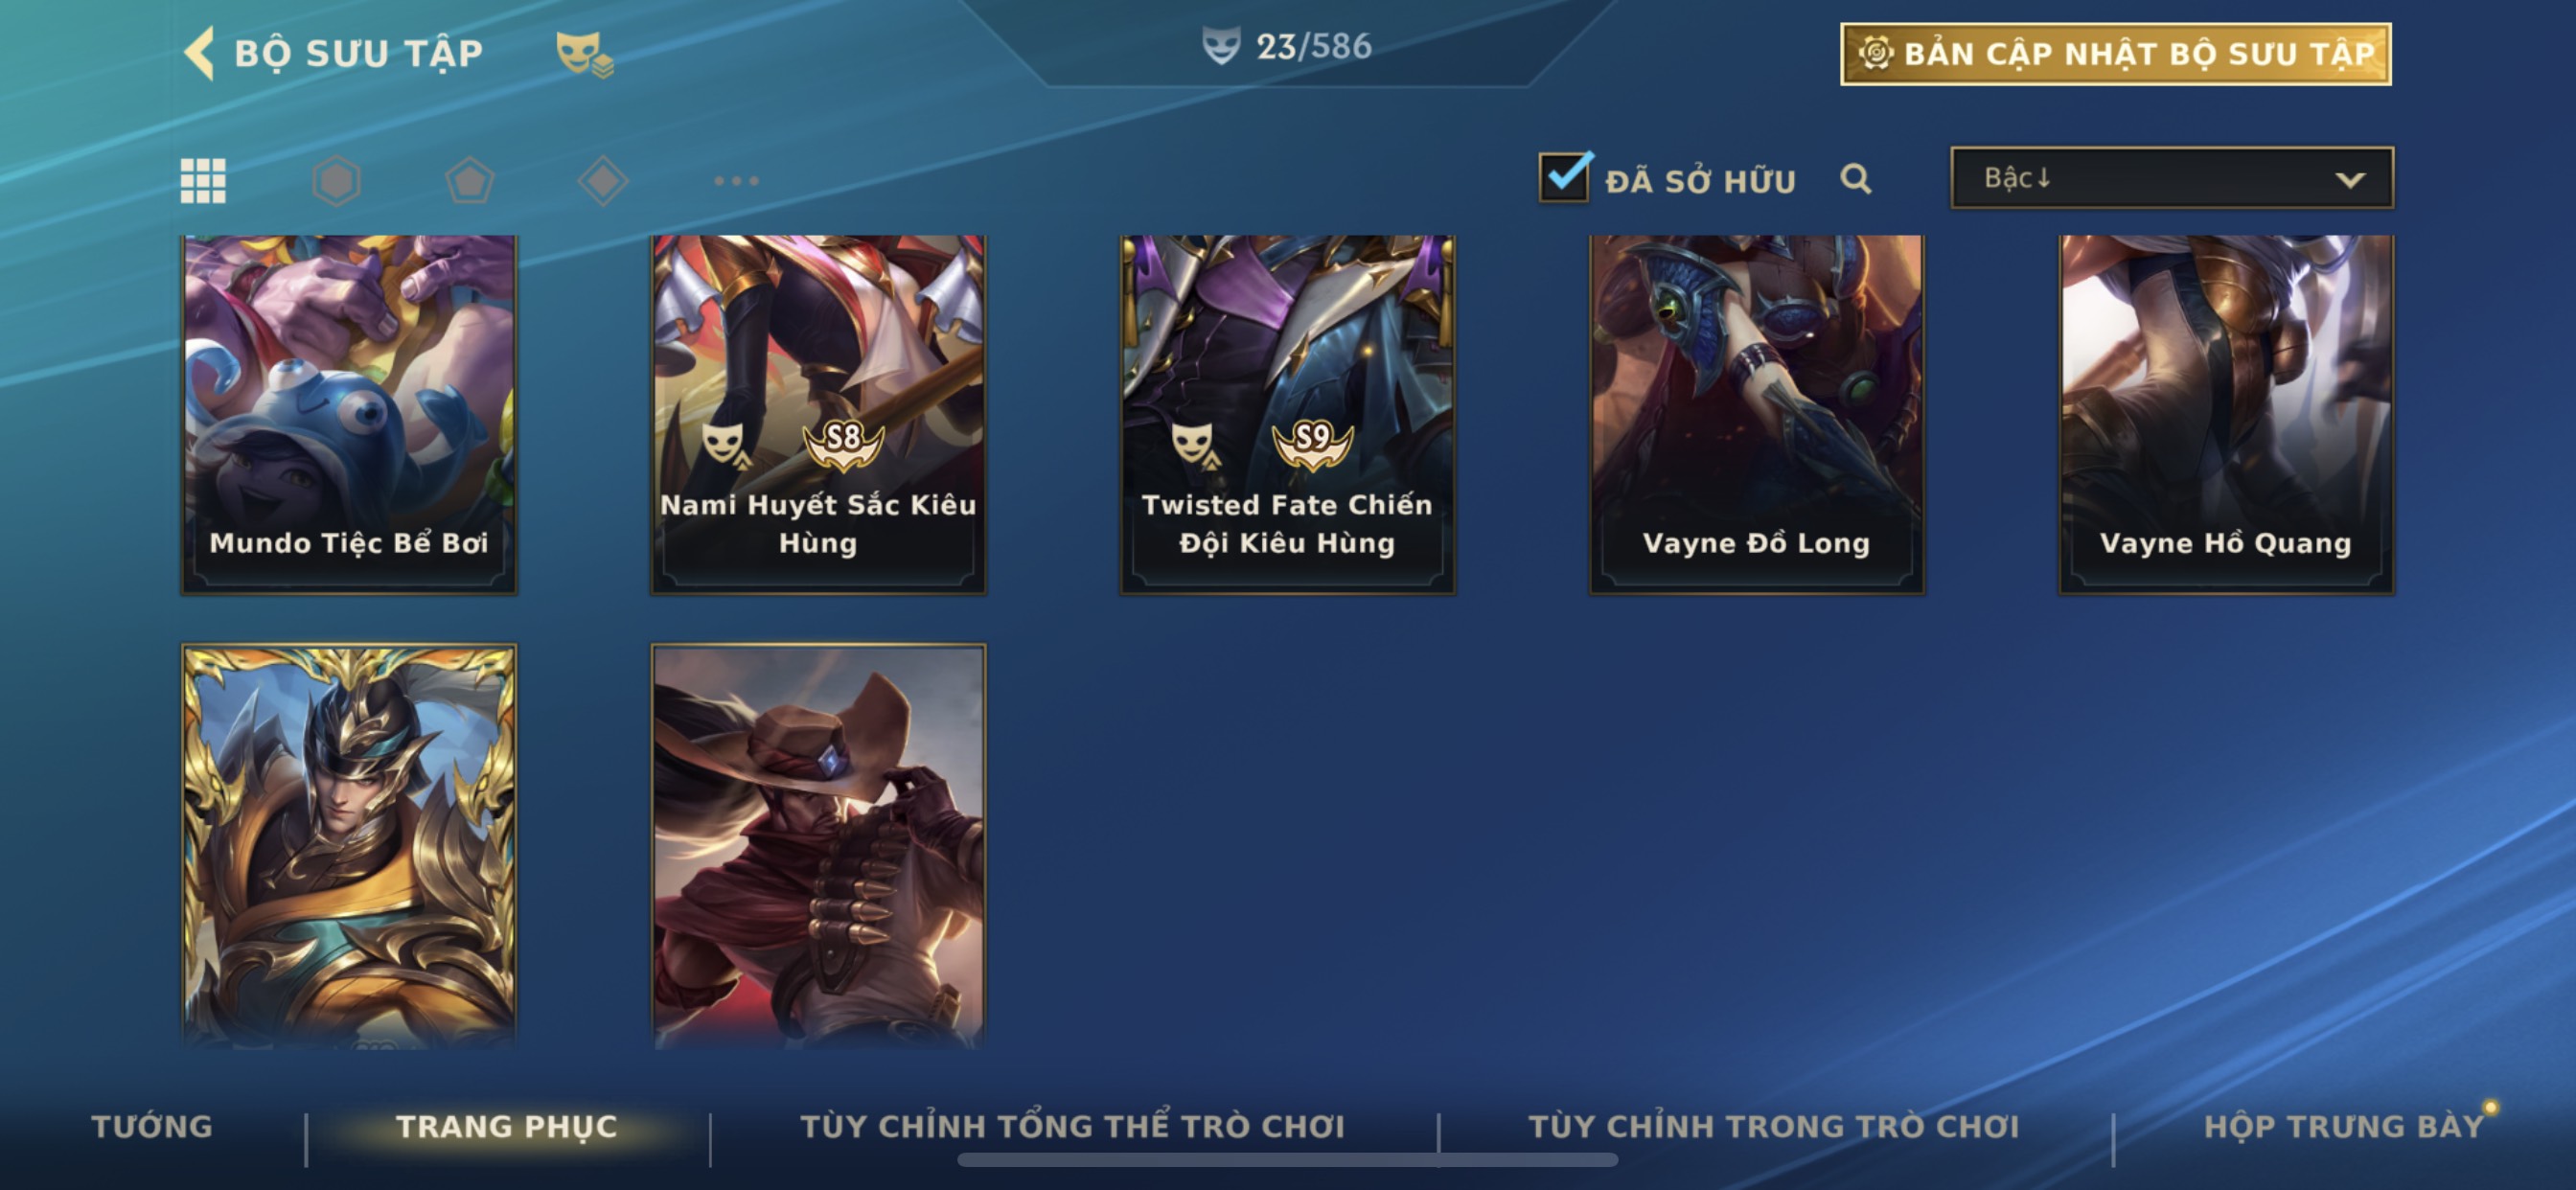Select the Vayne Đồ Long skin card
This screenshot has width=2576, height=1190.
click(1757, 415)
